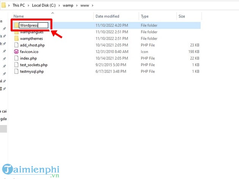Image resolution: width=239 pixels, height=179 pixels.
Task: Click the testmysql.php file icon
Action: pos(16,71)
